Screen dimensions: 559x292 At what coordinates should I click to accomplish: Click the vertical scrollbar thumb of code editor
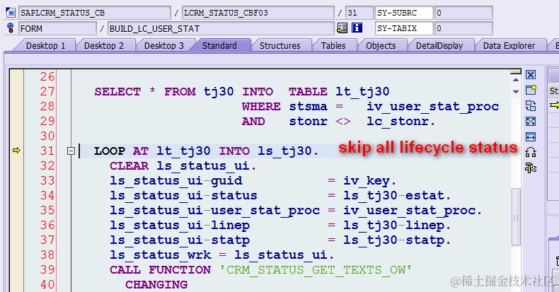tap(516, 217)
